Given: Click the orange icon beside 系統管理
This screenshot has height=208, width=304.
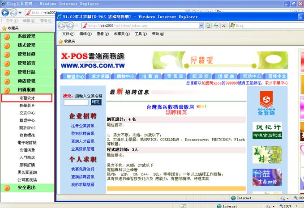Looking at the screenshot, I should [x=7, y=36].
